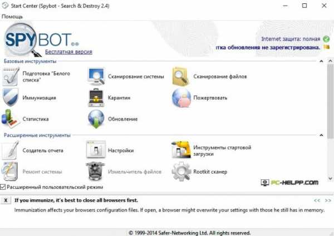Click the Пожертвовать piggy bank icon
Screen dimensions: 334x236
coord(181,98)
